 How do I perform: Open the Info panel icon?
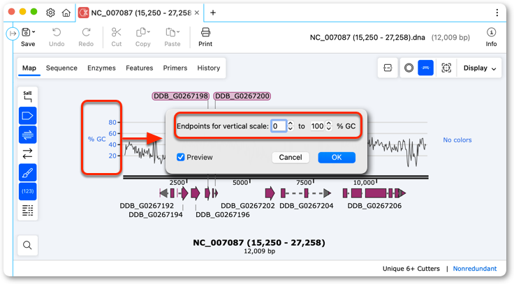pos(491,32)
